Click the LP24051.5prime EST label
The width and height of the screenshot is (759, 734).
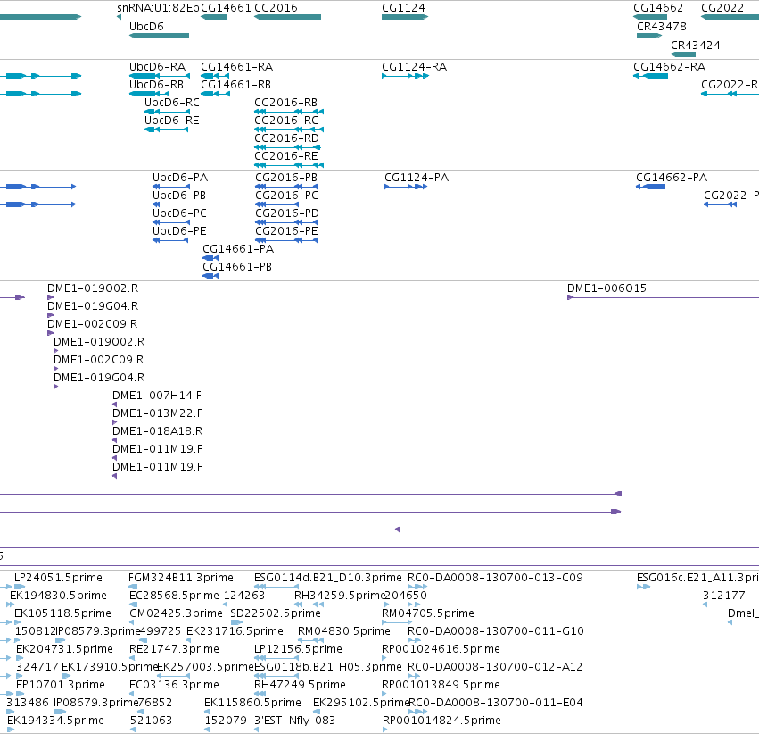[58, 578]
